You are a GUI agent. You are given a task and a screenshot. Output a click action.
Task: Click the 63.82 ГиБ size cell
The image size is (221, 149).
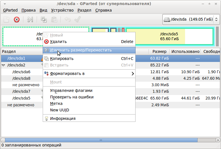pos(160,58)
